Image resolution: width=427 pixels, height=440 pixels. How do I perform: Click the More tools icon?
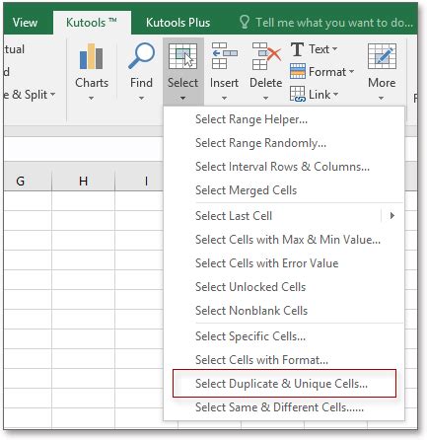point(382,56)
